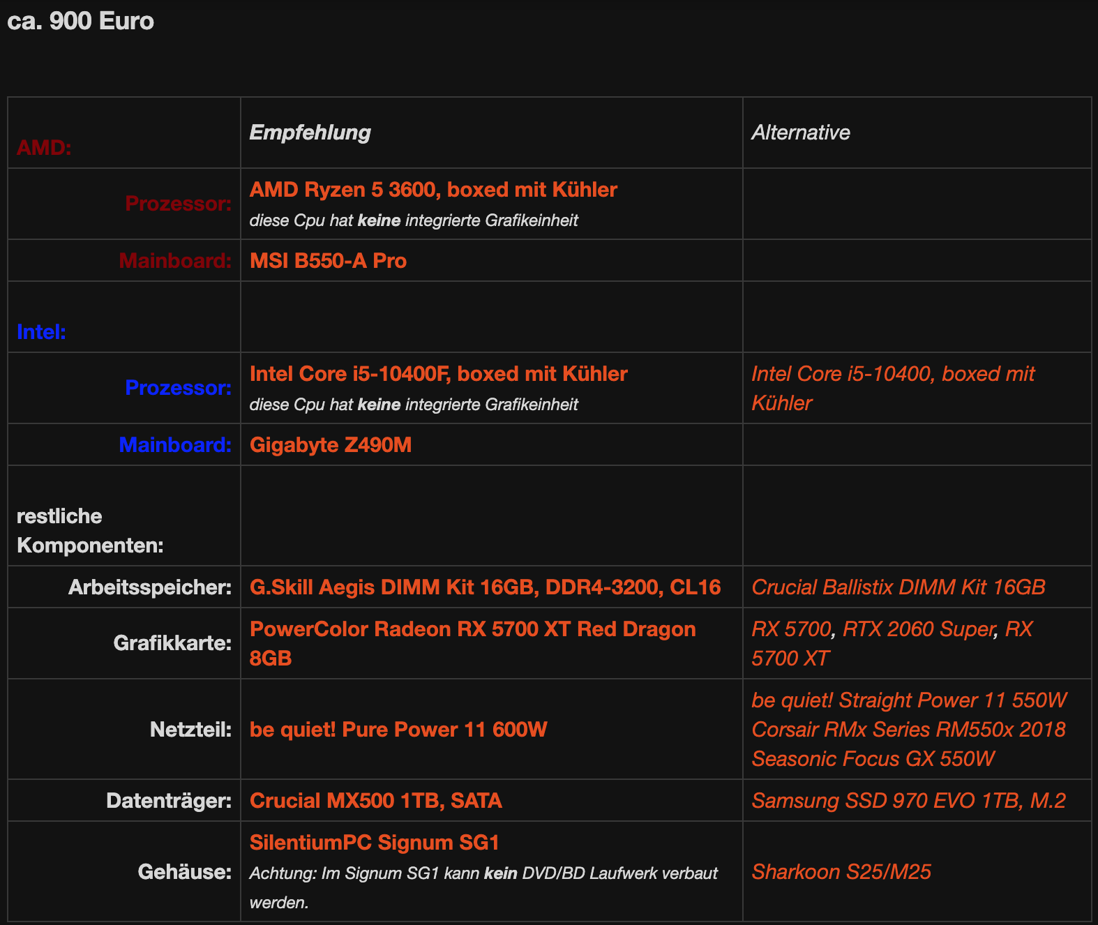The width and height of the screenshot is (1098, 925).
Task: Open Crucial Ballistix DIMM Kit 16GB link
Action: (x=898, y=587)
